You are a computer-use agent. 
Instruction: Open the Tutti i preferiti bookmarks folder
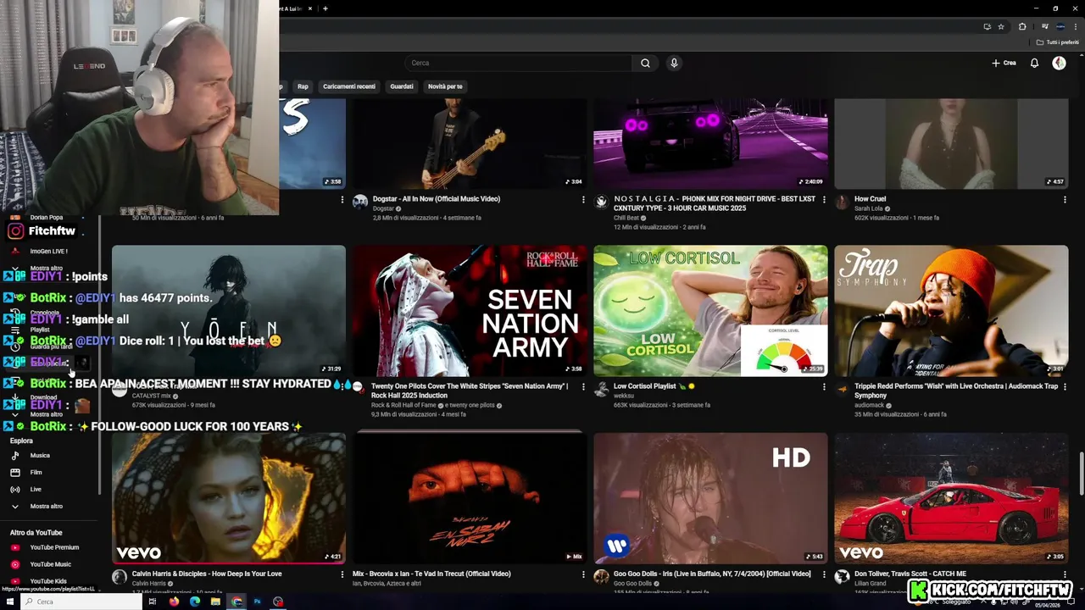pos(1058,42)
